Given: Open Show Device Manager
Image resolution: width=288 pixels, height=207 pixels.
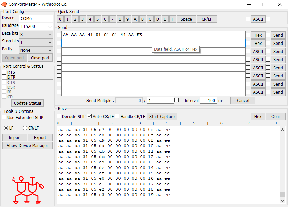Looking at the screenshot, I should pyautogui.click(x=27, y=145).
